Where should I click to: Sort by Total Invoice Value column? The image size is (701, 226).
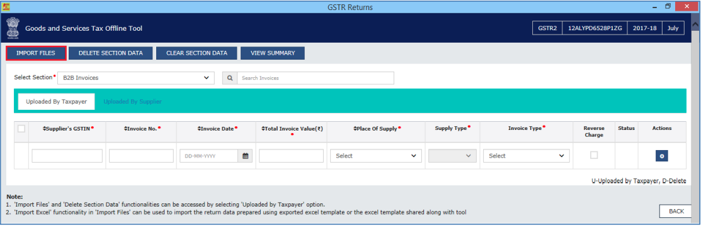(x=292, y=128)
